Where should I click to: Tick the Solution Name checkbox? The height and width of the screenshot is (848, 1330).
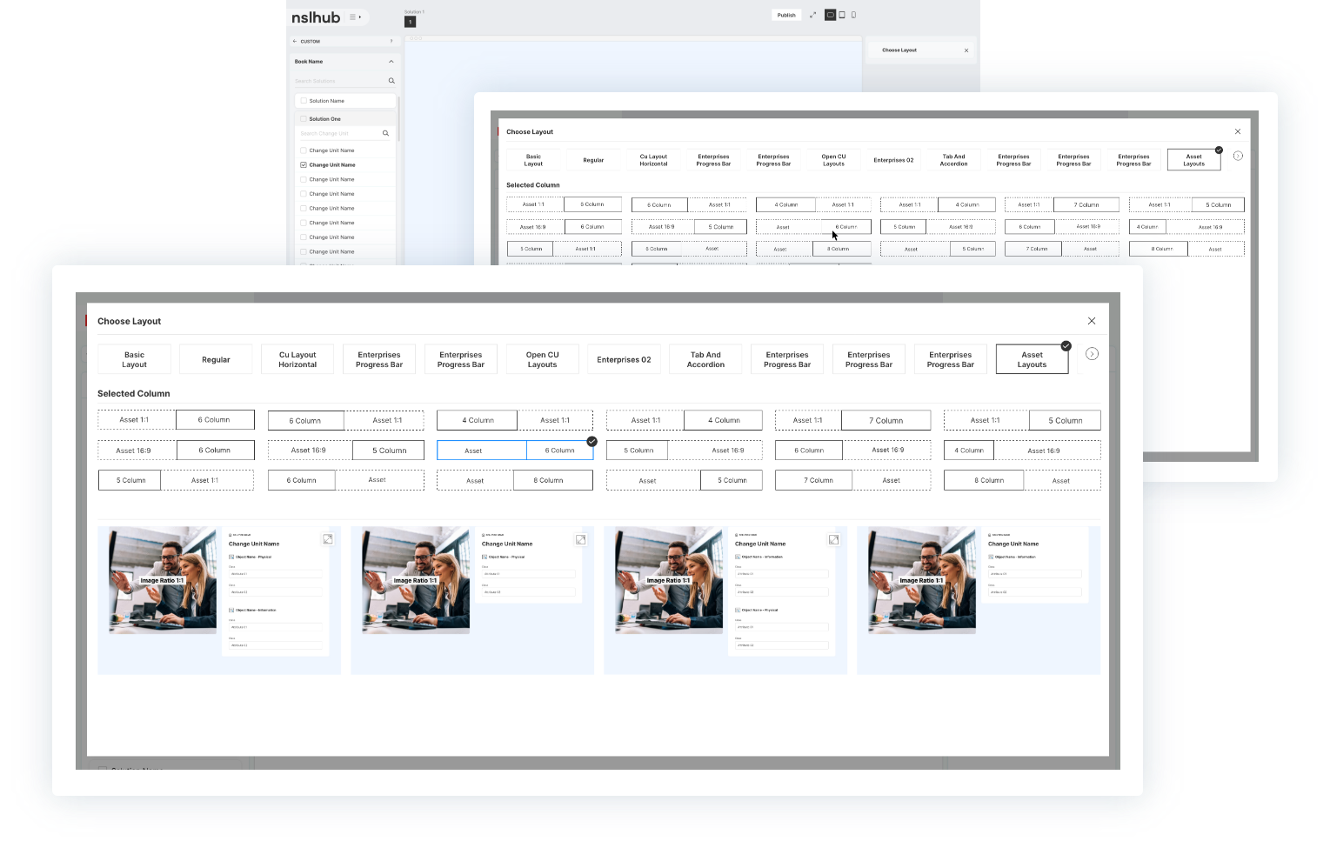[304, 101]
